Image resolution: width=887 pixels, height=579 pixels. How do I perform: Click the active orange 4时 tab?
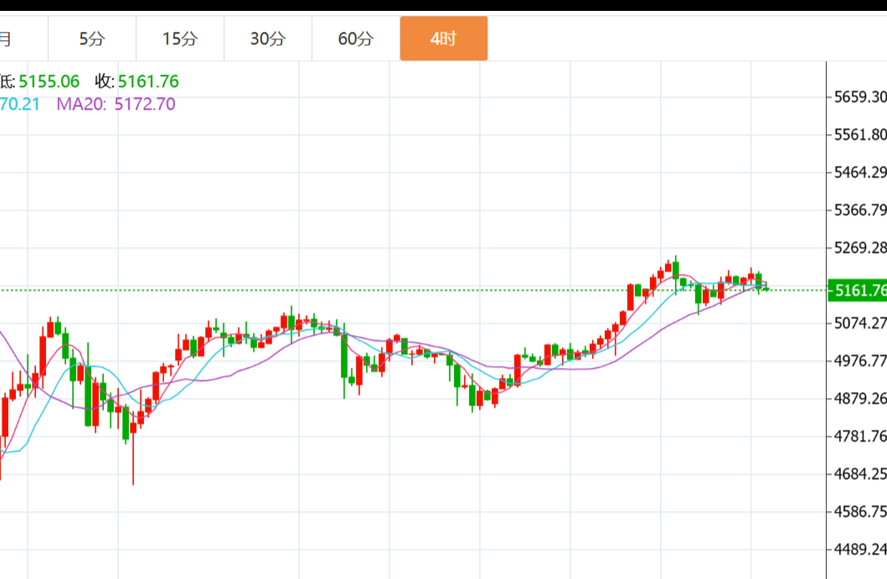[x=443, y=39]
